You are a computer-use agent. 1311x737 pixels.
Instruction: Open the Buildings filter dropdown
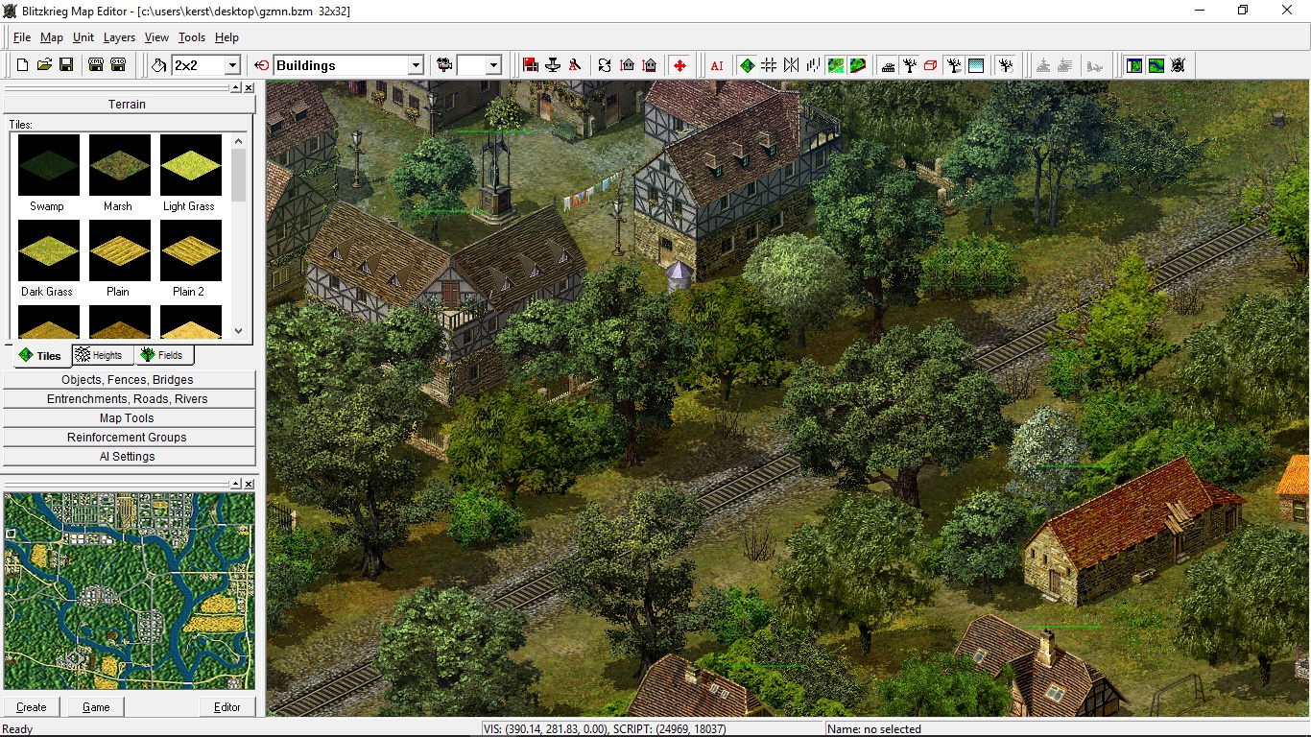(x=416, y=65)
